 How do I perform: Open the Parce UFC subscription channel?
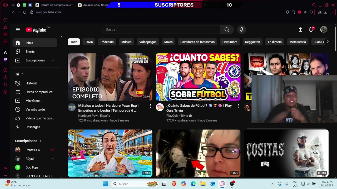35,150
